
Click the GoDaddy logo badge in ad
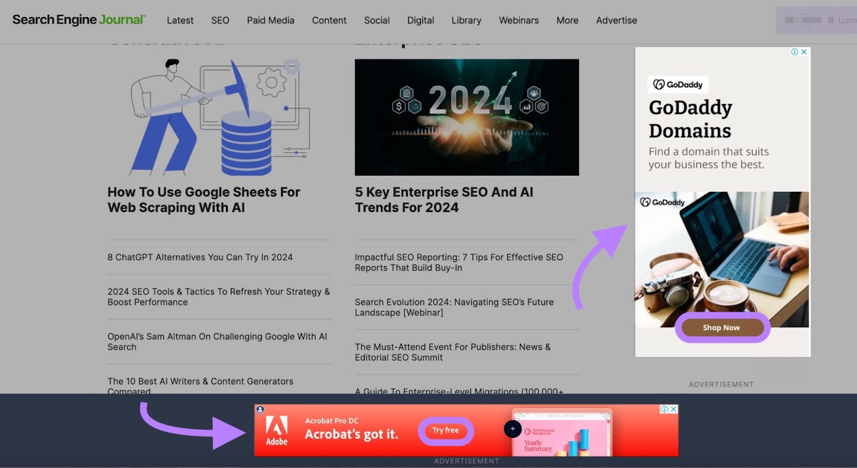[x=678, y=85]
